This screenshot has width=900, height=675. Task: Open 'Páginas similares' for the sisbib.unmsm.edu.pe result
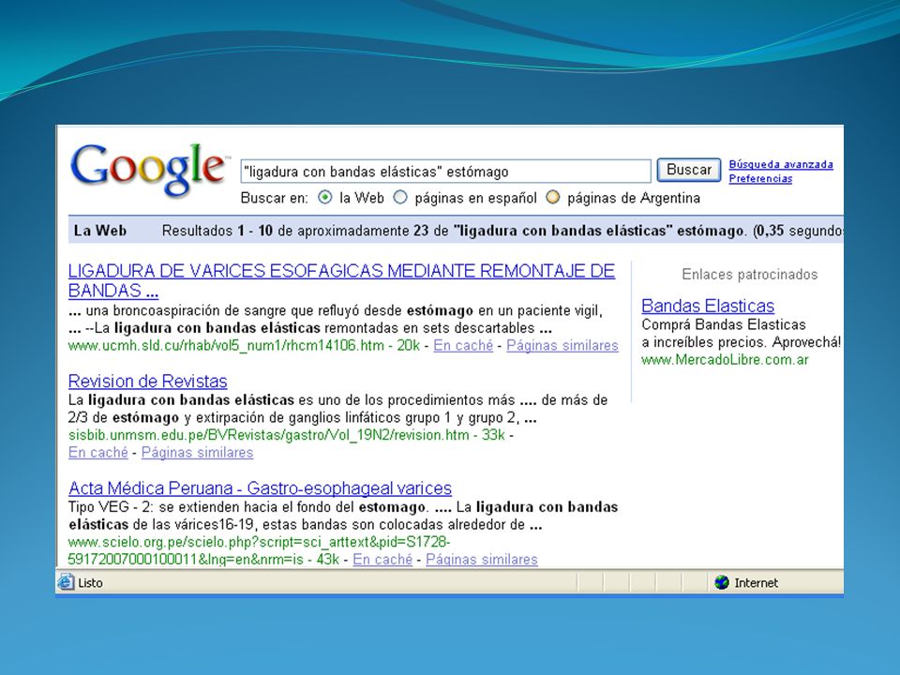point(198,452)
